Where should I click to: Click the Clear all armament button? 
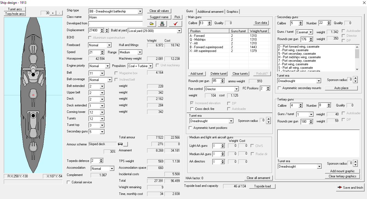pyautogui.click(x=258, y=178)
